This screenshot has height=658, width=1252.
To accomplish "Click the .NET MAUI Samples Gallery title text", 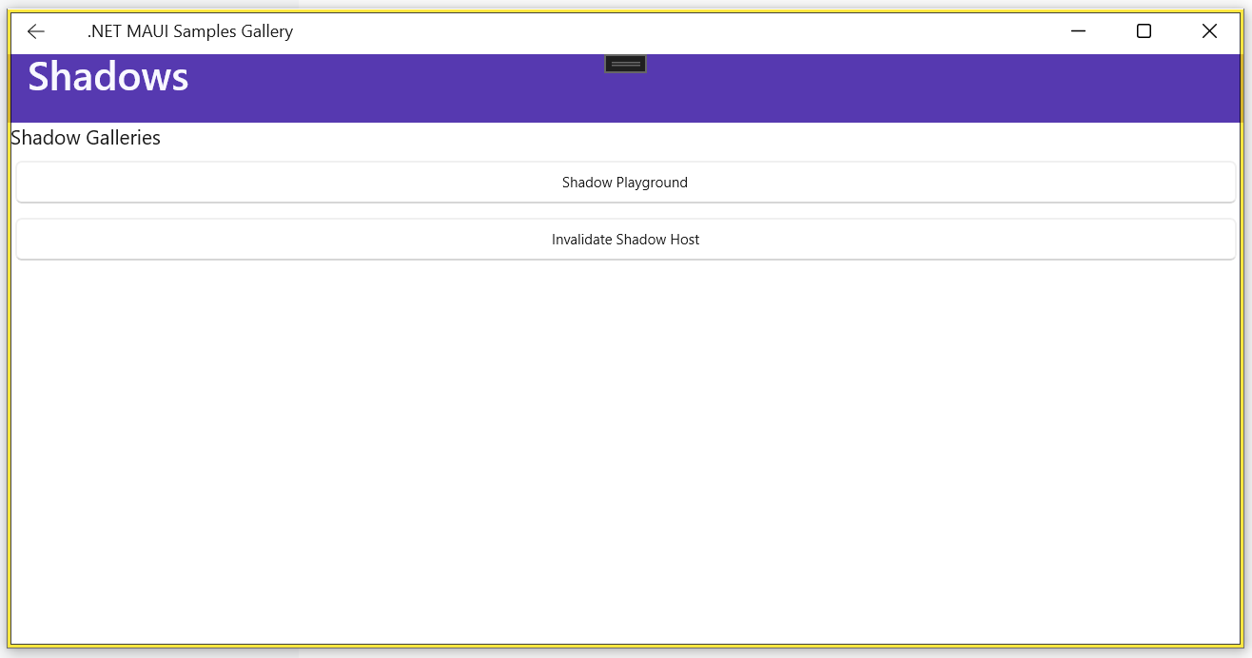I will [x=190, y=31].
